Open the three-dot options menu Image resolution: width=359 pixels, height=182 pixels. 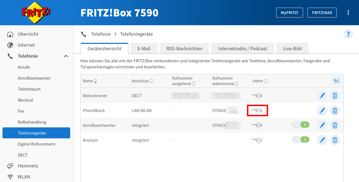[348, 13]
